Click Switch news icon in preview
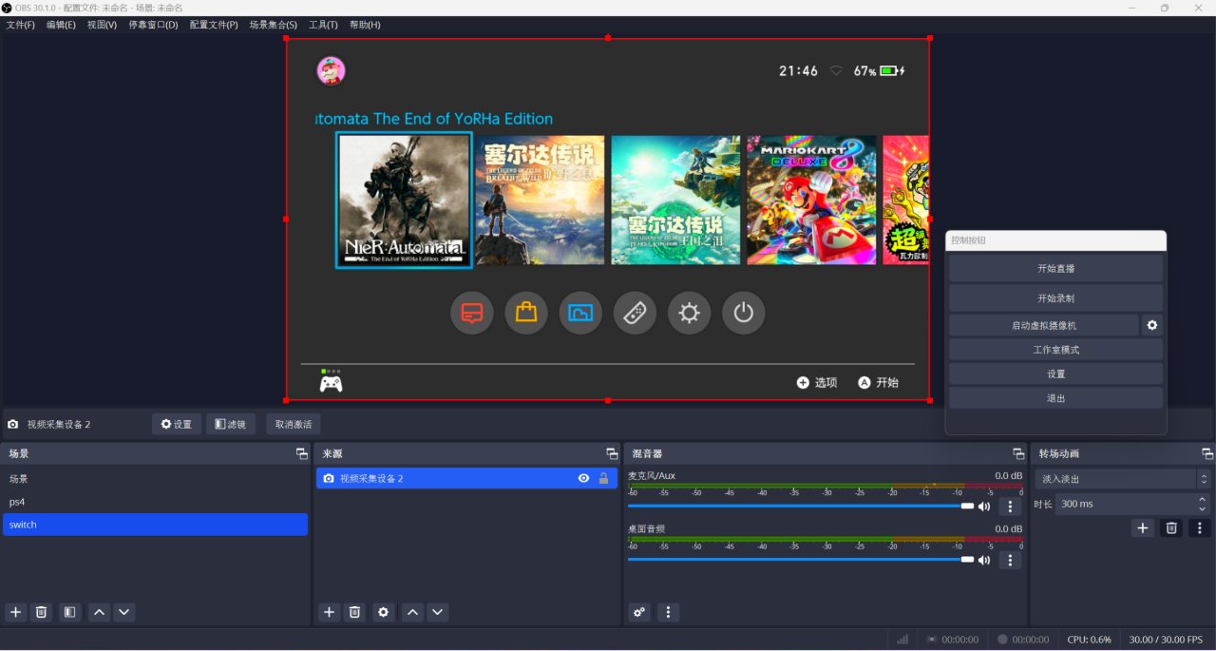The height and width of the screenshot is (651, 1216). pyautogui.click(x=472, y=313)
